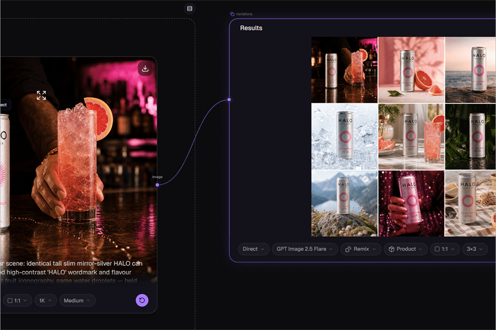This screenshot has width=496, height=330.
Task: Expand the cocktail image to fullscreen
Action: pos(41,95)
